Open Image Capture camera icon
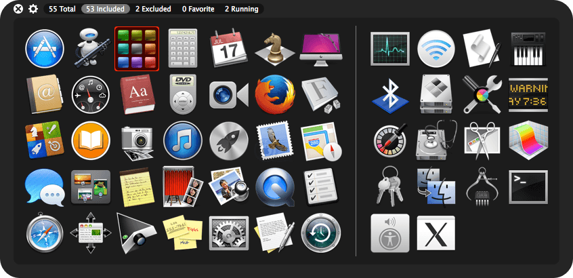The image size is (573, 278). [137, 143]
